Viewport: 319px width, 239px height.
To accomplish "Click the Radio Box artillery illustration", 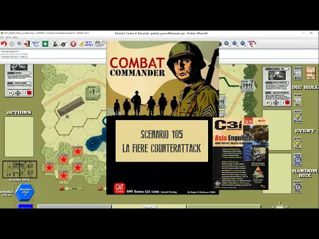I will point(19,169).
